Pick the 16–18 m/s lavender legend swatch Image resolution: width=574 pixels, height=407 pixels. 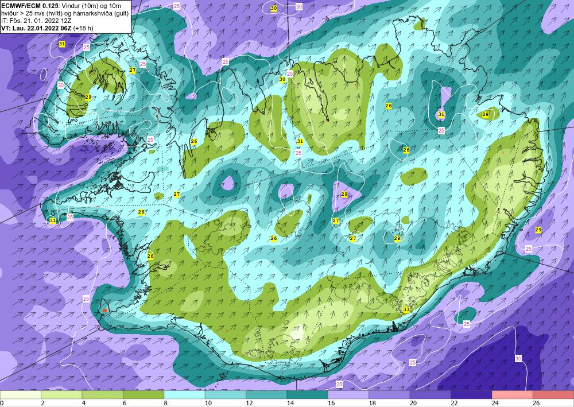(x=348, y=395)
